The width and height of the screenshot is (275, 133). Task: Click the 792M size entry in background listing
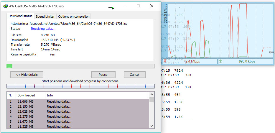(x=179, y=70)
